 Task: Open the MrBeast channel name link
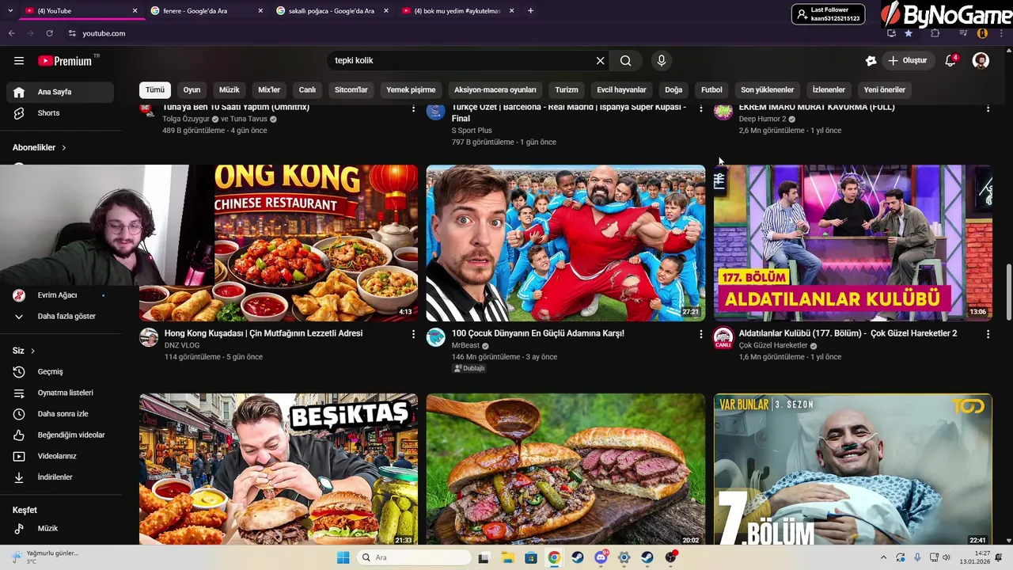coord(466,346)
